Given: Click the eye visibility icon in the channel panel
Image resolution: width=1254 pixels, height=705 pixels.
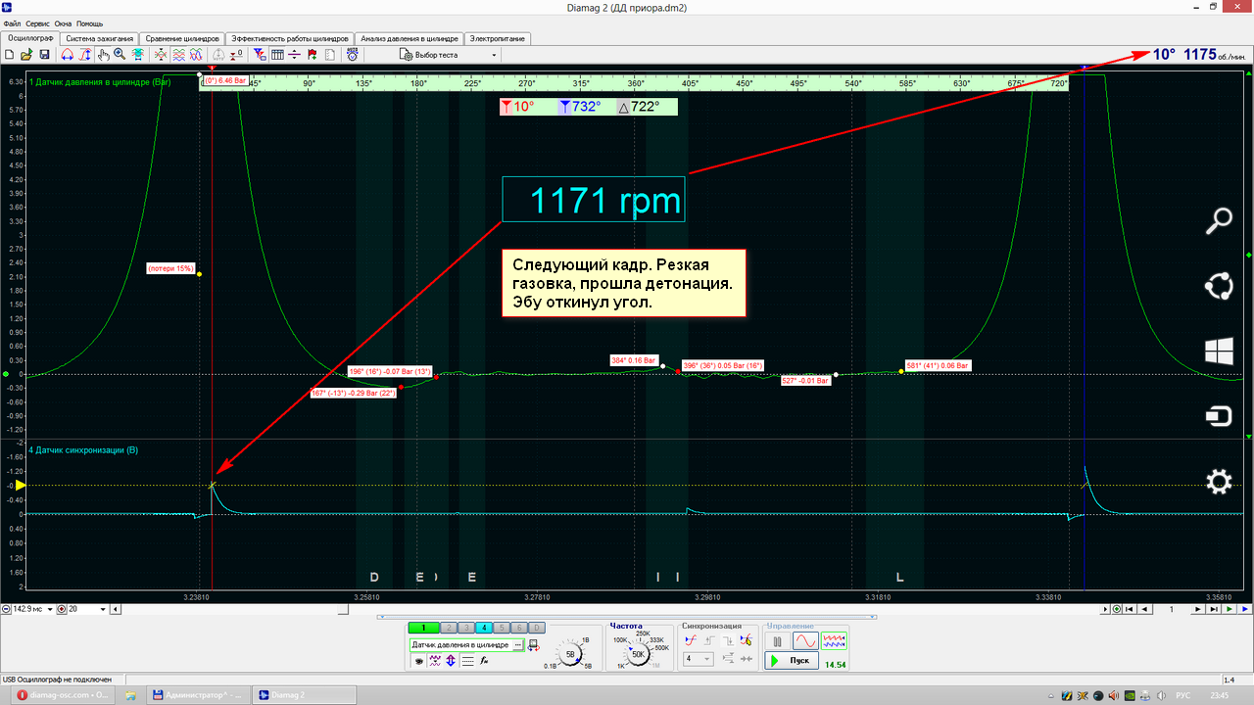Looking at the screenshot, I should coord(418,661).
